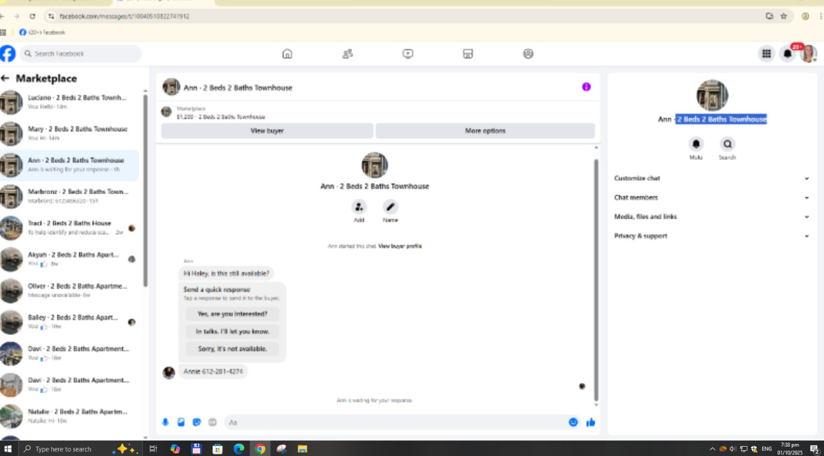Open the notifications bell with 20+ badge
824x456 pixels.
(x=788, y=54)
